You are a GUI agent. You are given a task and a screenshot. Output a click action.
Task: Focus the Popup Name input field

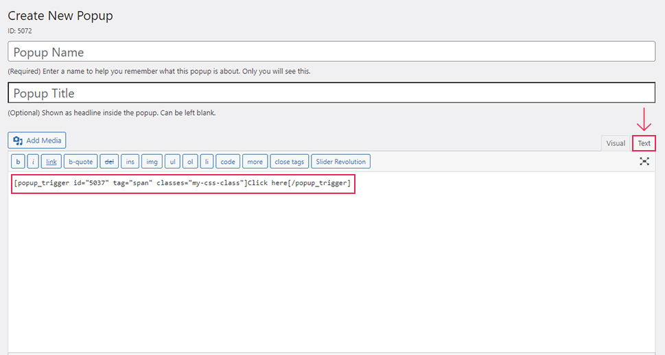point(331,51)
